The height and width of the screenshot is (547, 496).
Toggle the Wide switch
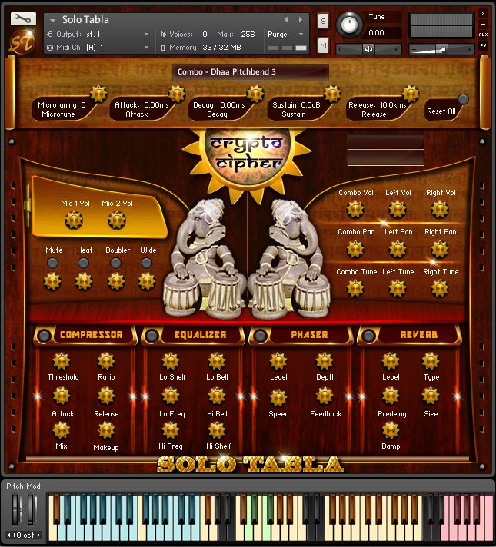coord(146,263)
